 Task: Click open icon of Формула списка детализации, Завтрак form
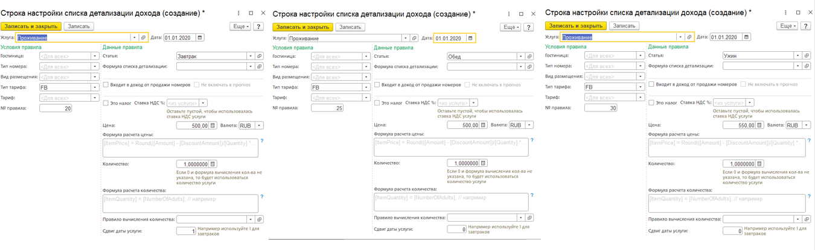pyautogui.click(x=260, y=67)
